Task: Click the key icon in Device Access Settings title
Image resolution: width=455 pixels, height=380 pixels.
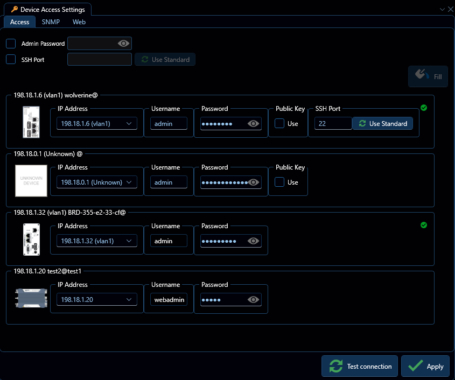Action: [x=14, y=9]
